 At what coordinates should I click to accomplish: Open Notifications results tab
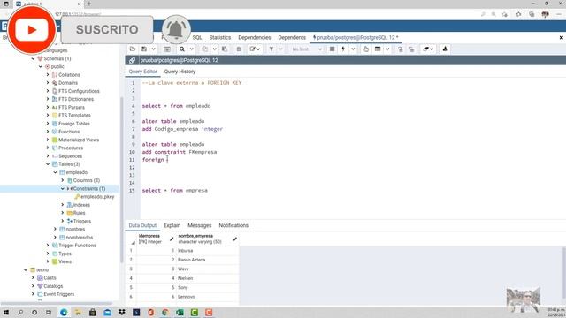tap(233, 225)
